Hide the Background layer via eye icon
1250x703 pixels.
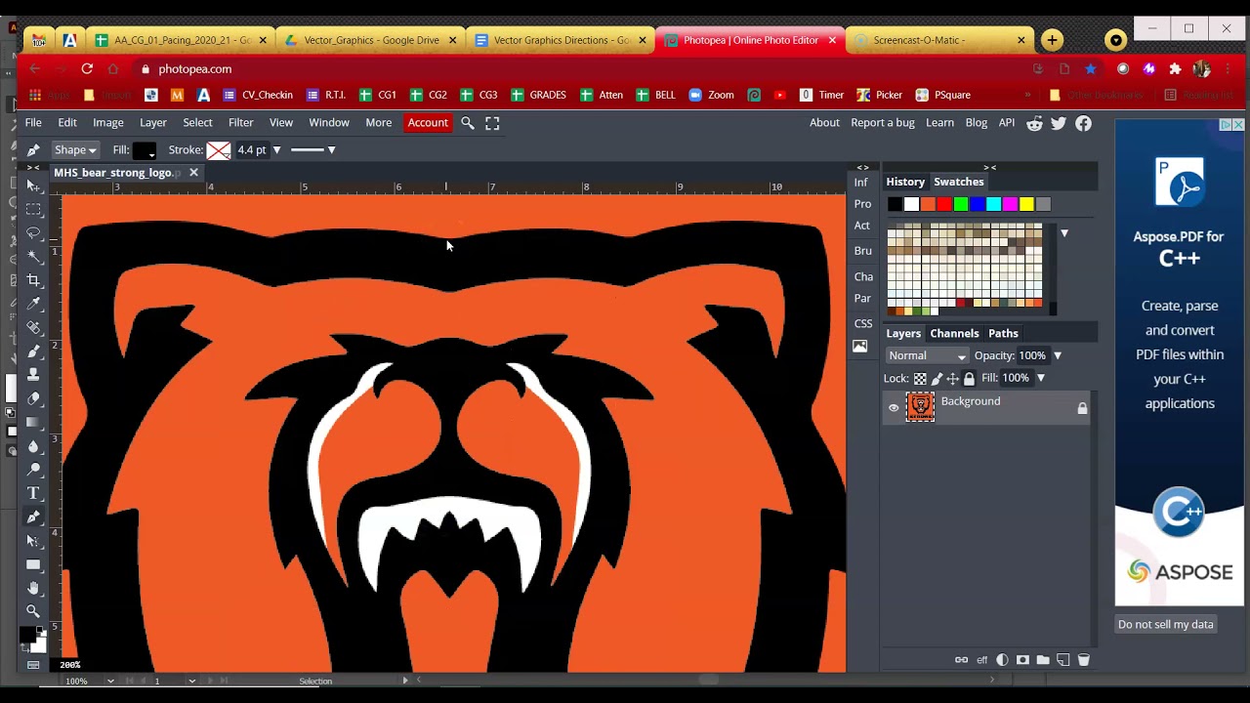pos(894,408)
